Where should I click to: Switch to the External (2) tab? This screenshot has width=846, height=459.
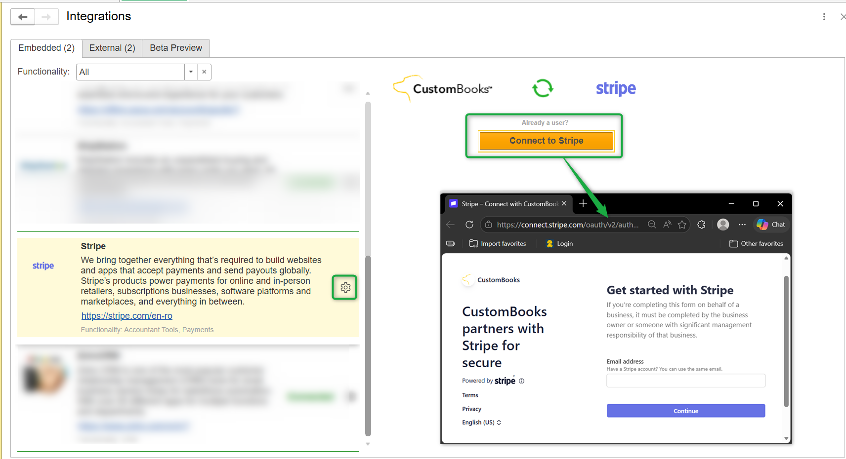[x=112, y=48]
